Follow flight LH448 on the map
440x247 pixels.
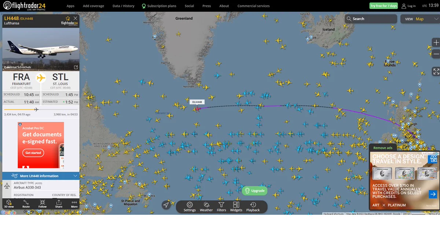point(43,204)
